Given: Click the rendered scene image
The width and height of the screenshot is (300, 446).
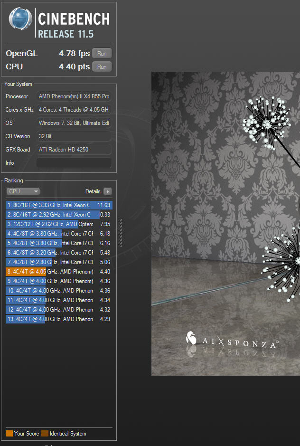Looking at the screenshot, I should [225, 224].
